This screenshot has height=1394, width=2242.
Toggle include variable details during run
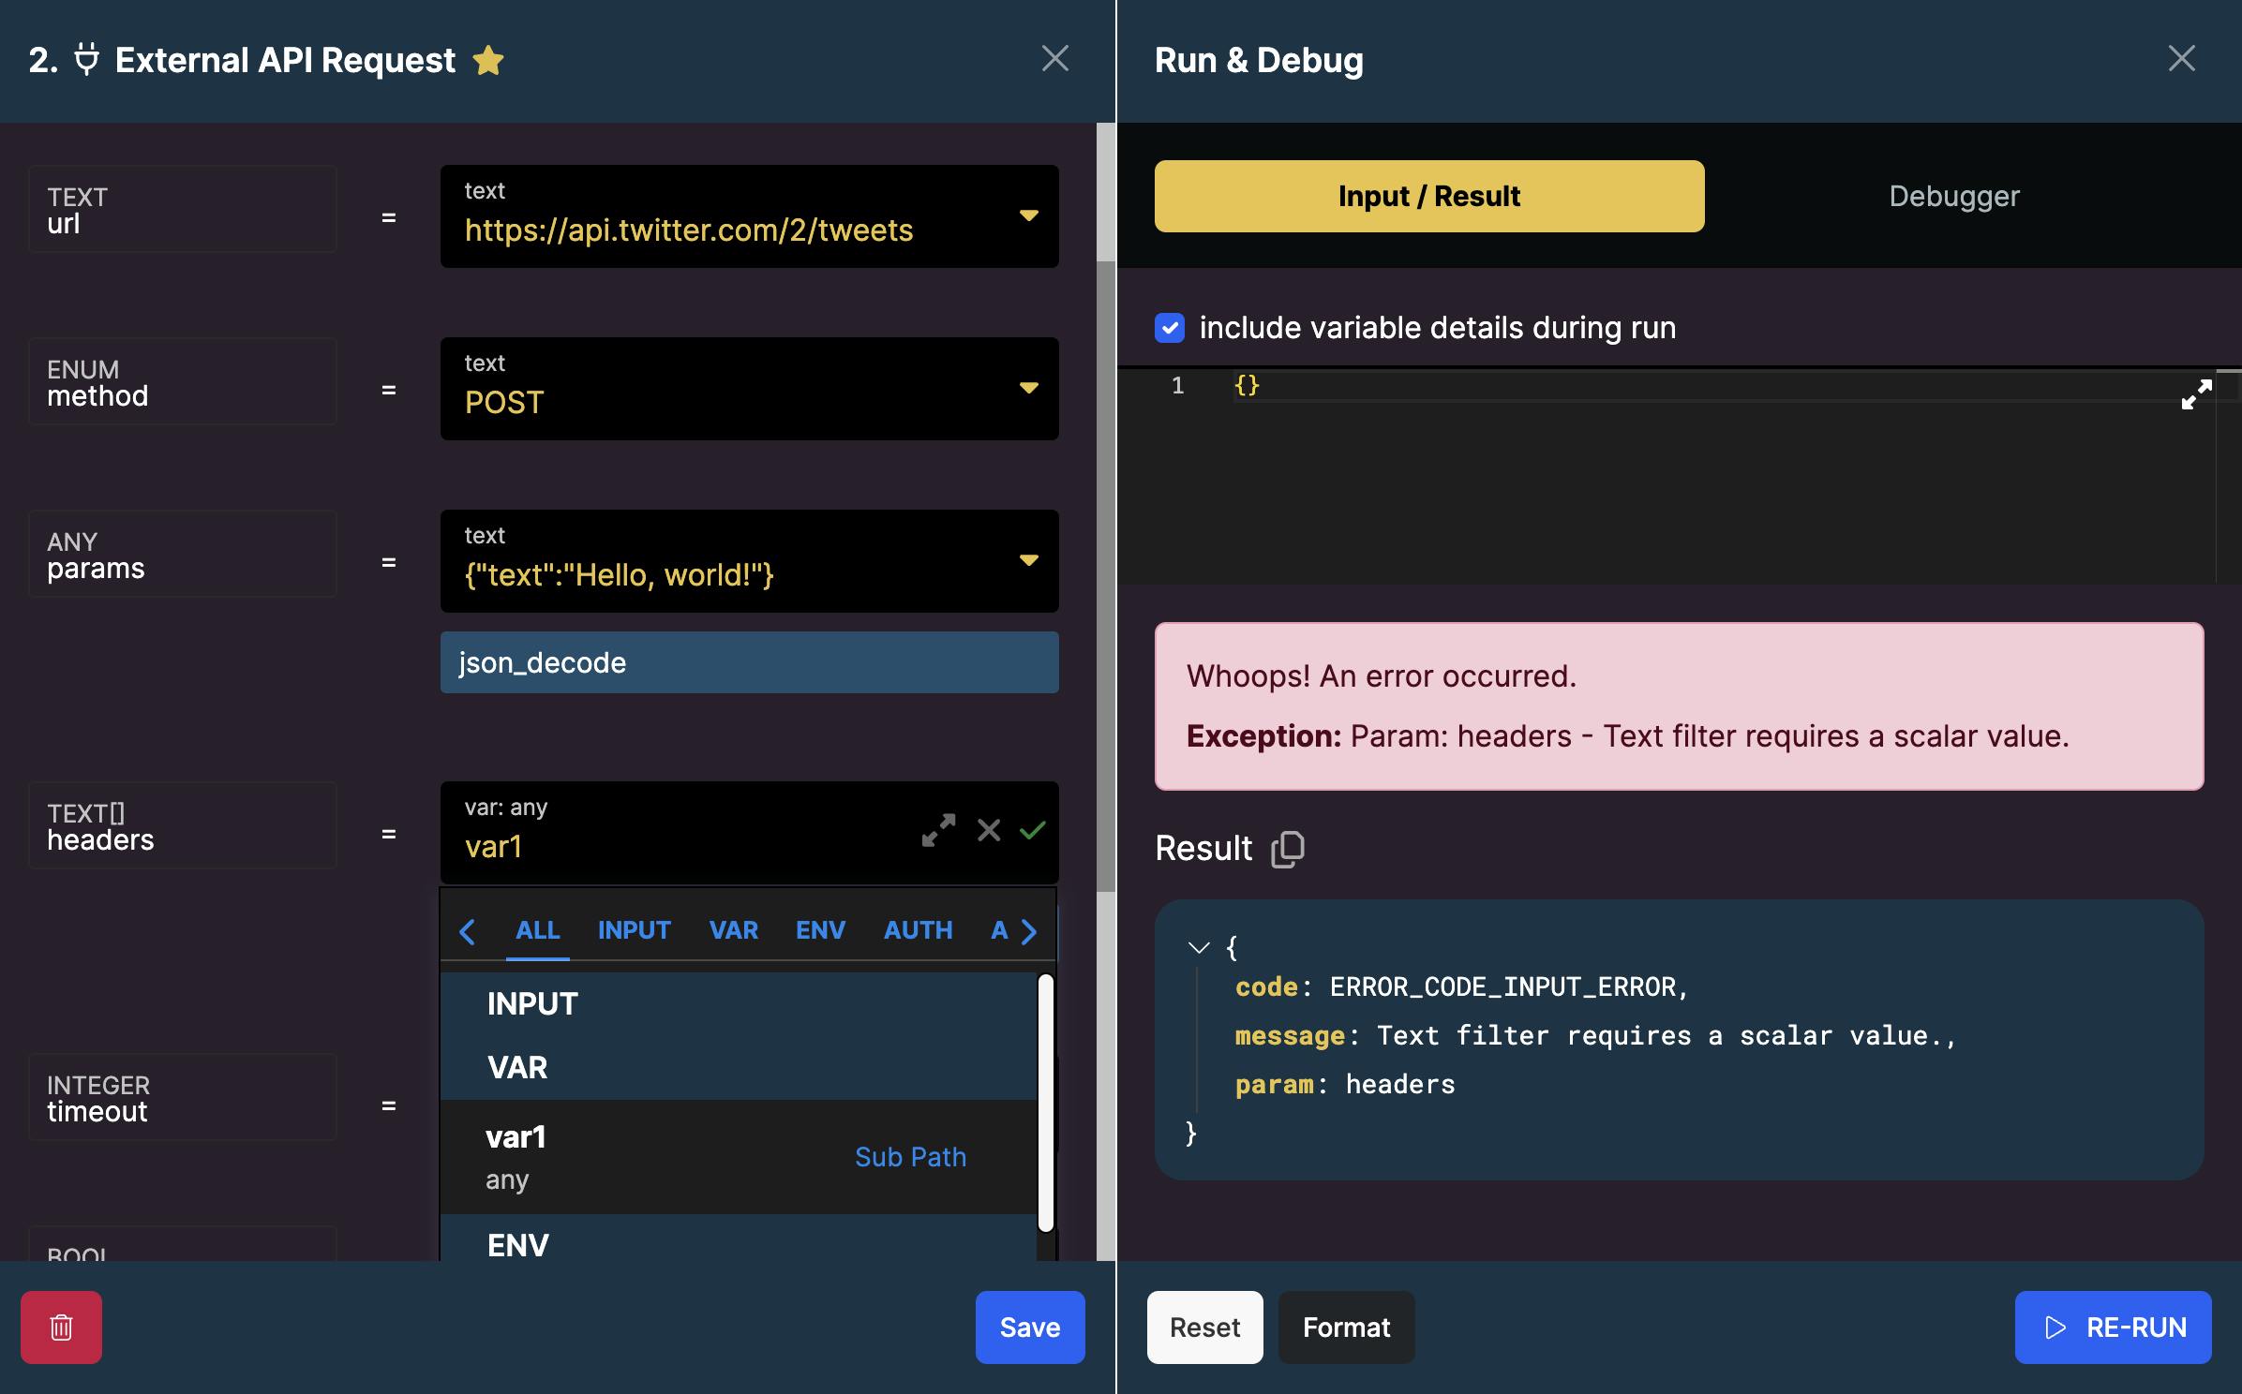point(1170,328)
